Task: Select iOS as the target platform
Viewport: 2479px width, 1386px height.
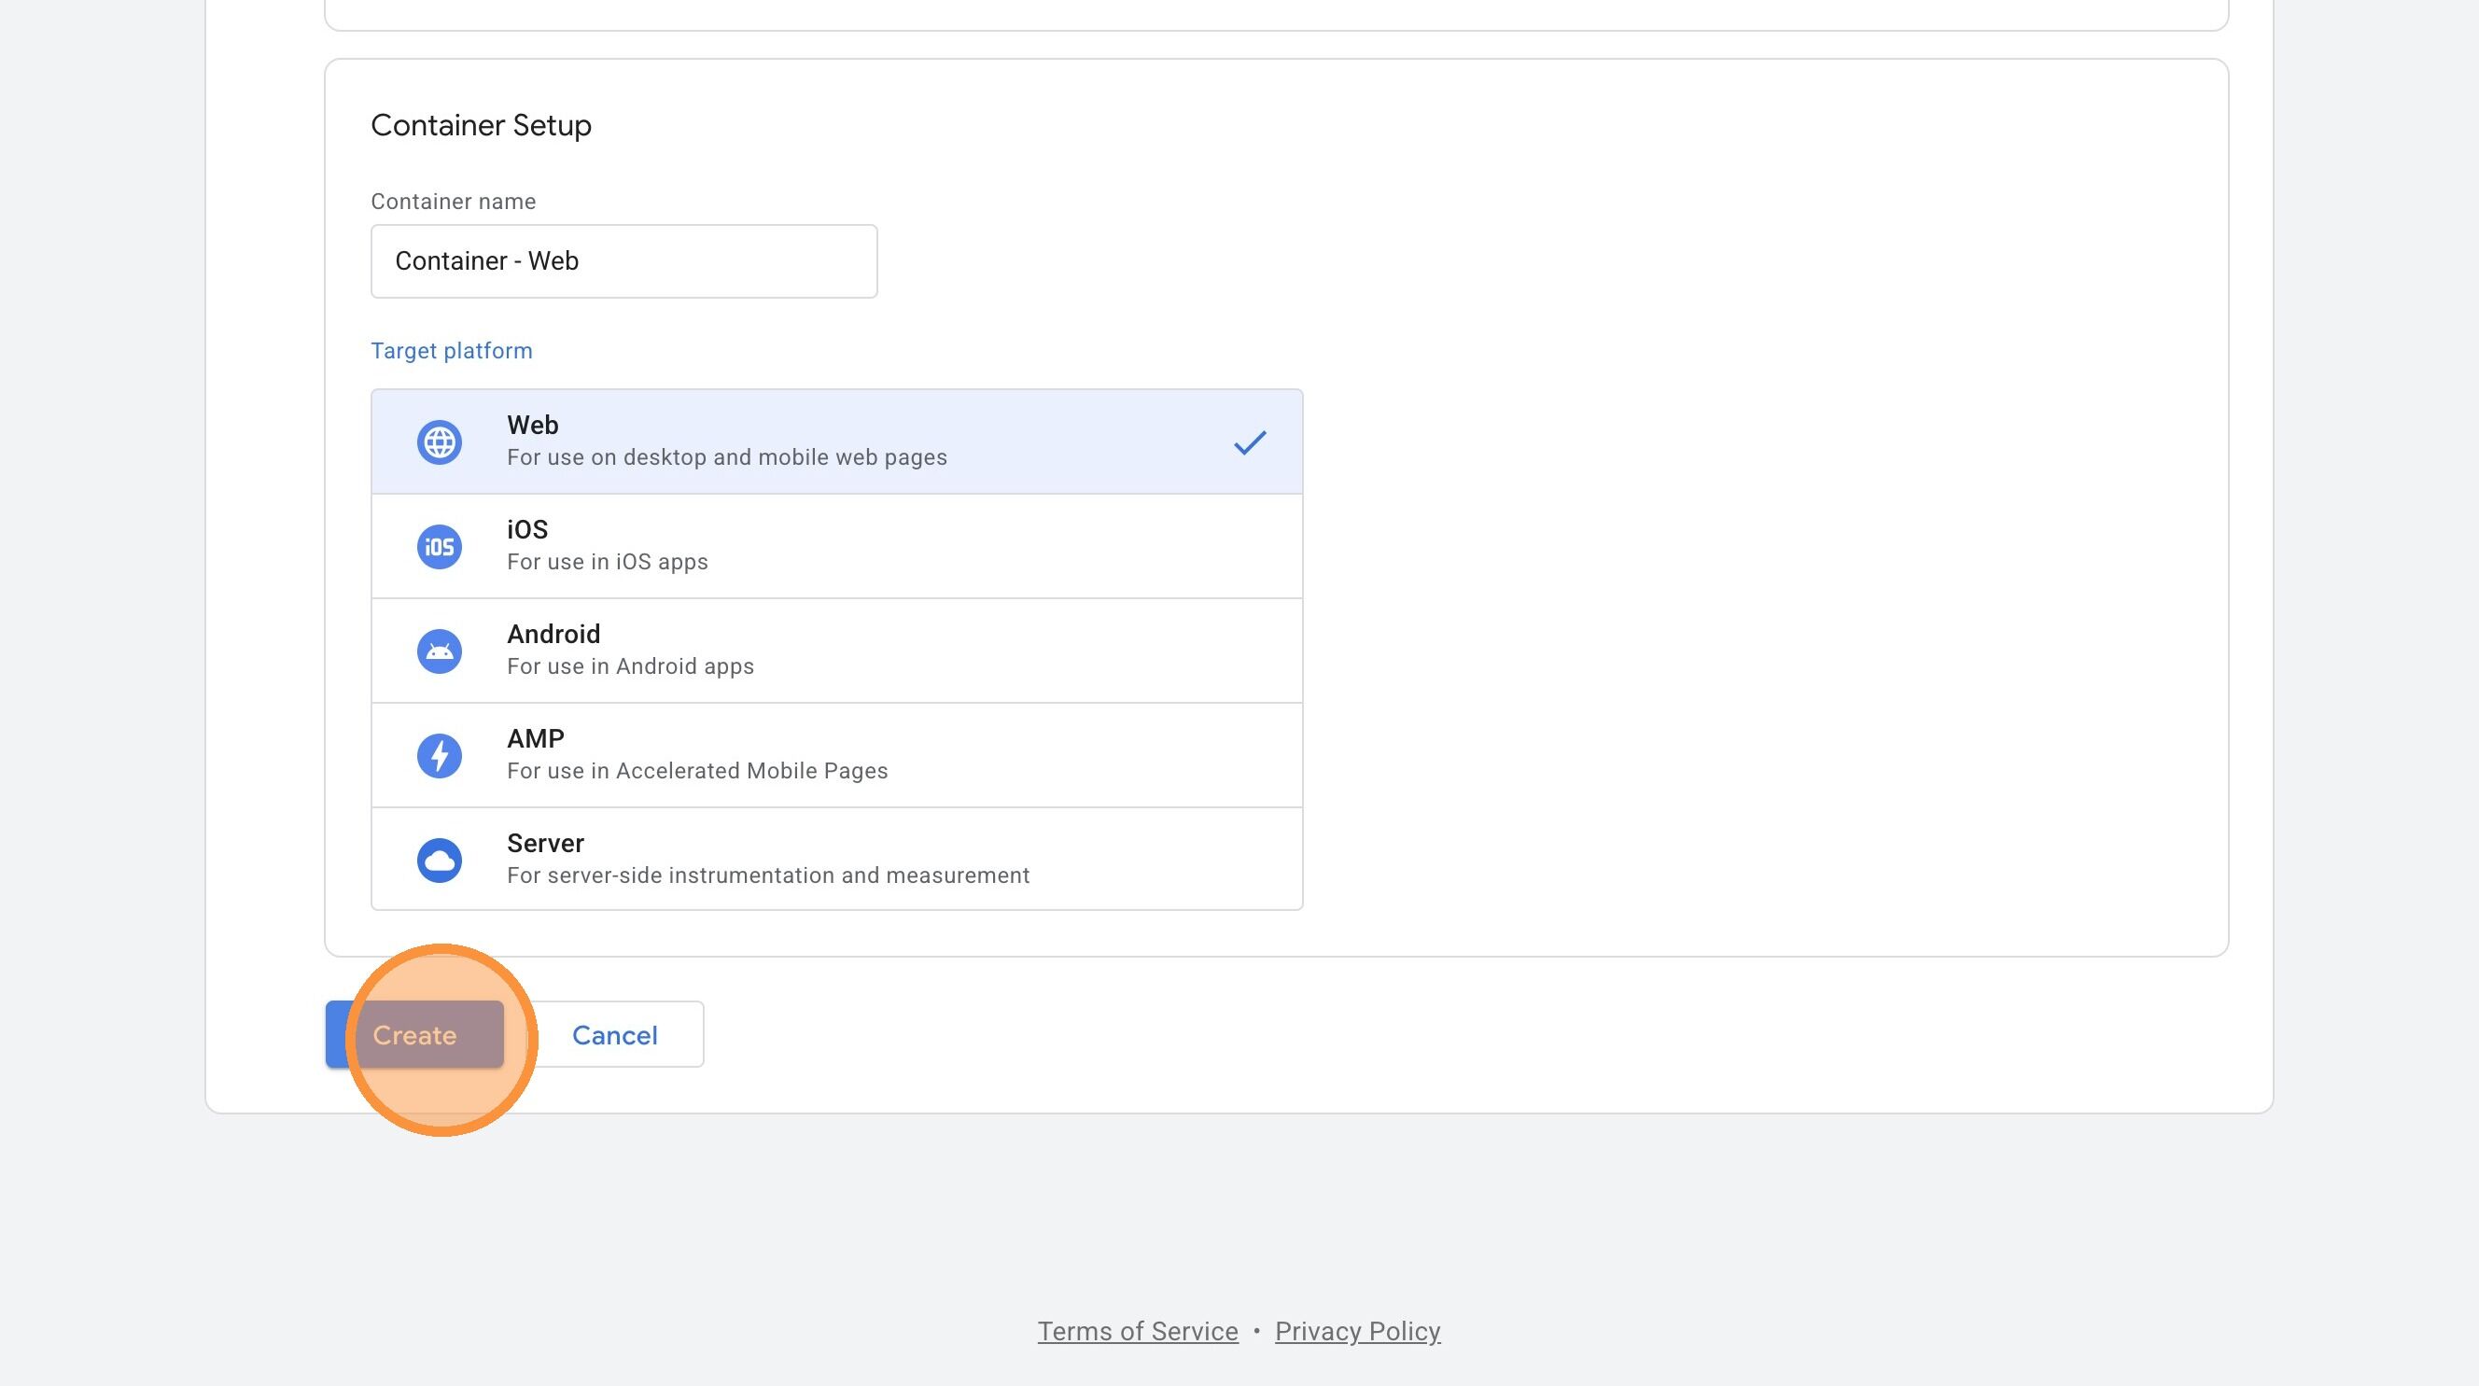Action: click(x=835, y=546)
